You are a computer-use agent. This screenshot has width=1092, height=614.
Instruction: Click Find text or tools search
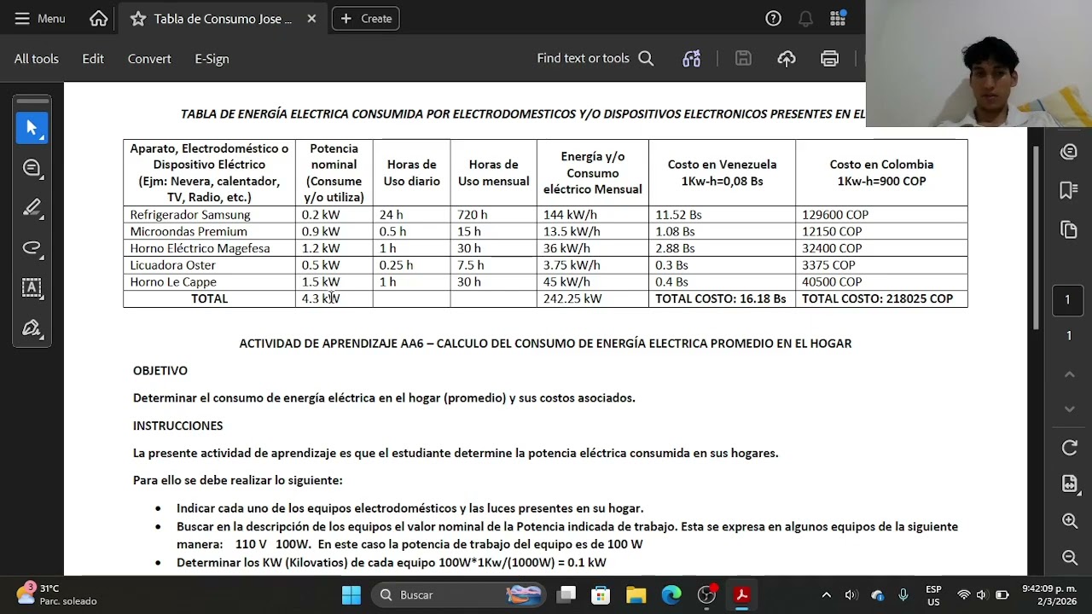click(595, 58)
